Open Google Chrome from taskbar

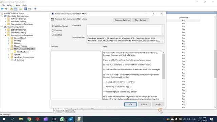point(29,119)
